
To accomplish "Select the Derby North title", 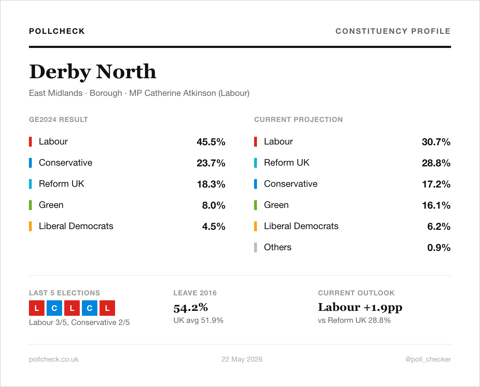I will tap(92, 72).
